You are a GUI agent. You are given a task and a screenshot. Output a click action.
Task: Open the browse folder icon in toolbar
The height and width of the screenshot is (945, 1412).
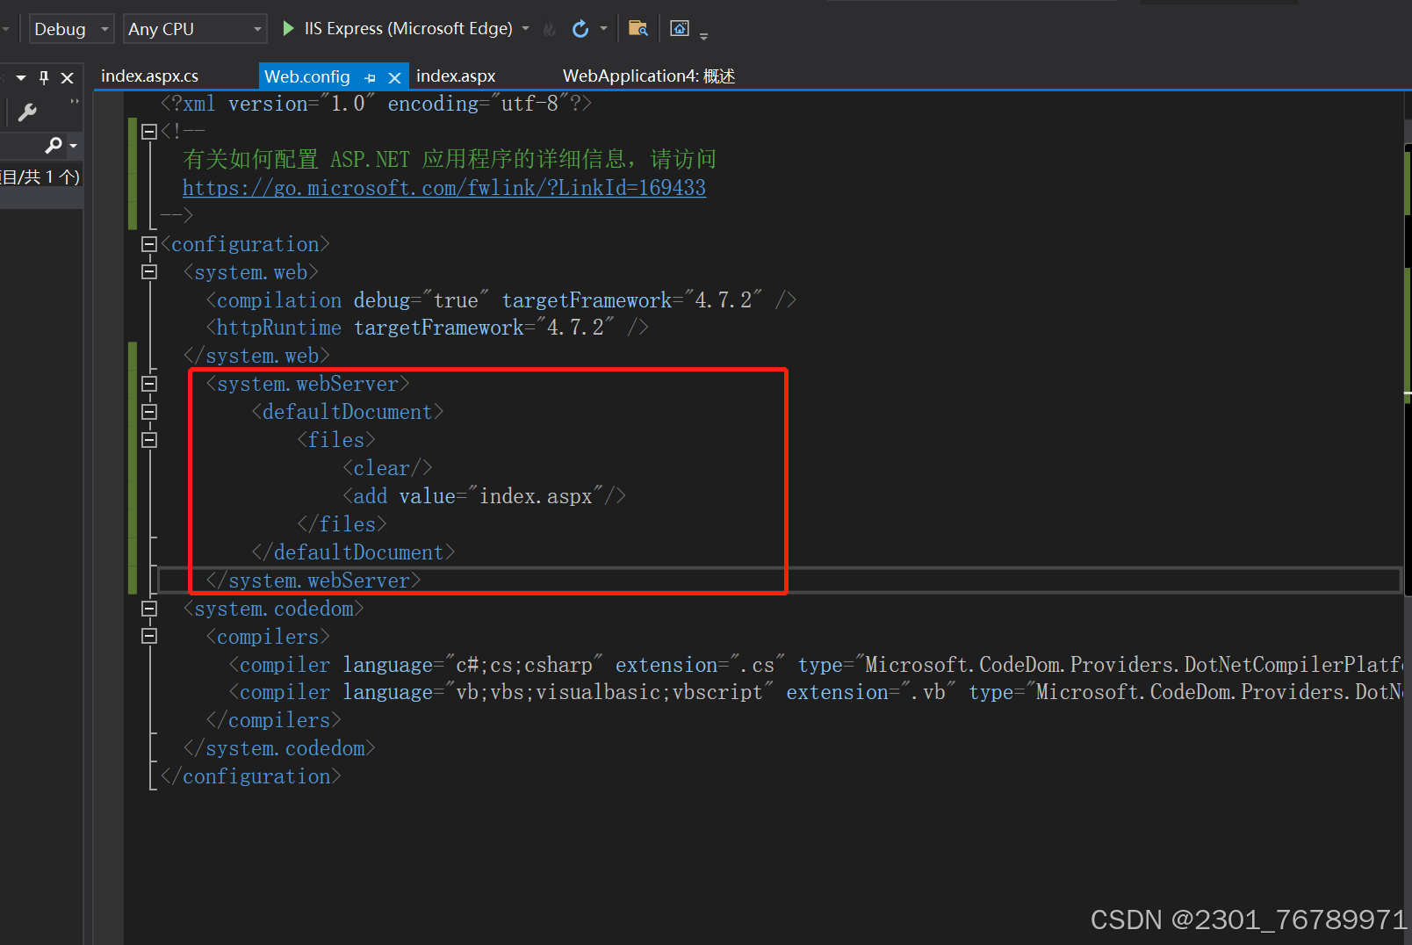pos(638,27)
